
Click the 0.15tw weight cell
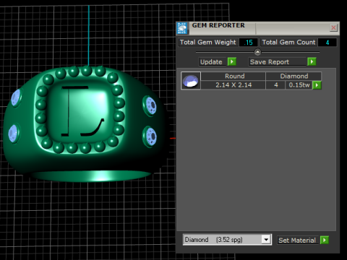click(299, 85)
